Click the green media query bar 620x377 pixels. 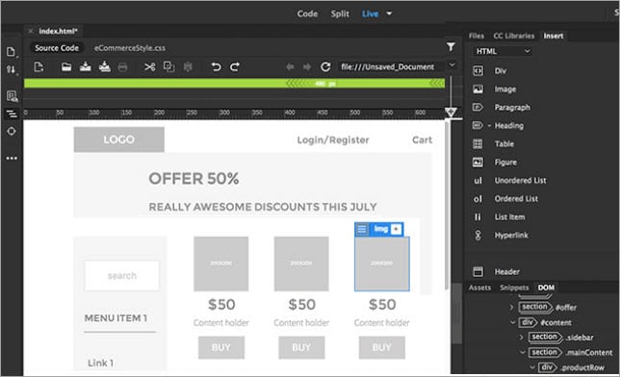click(x=234, y=84)
